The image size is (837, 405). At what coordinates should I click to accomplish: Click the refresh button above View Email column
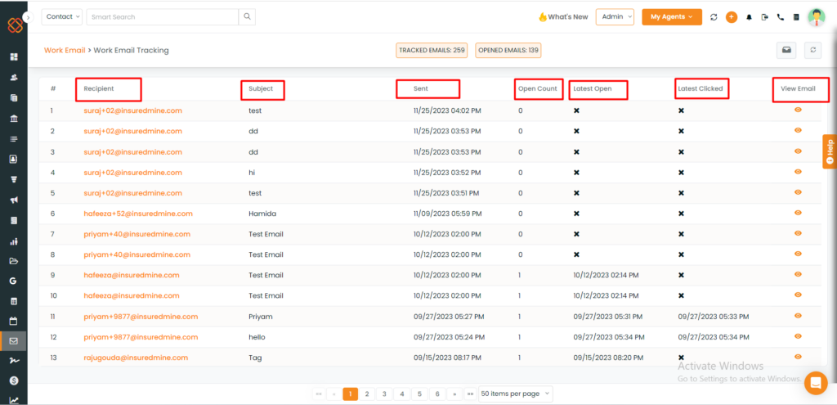(813, 50)
